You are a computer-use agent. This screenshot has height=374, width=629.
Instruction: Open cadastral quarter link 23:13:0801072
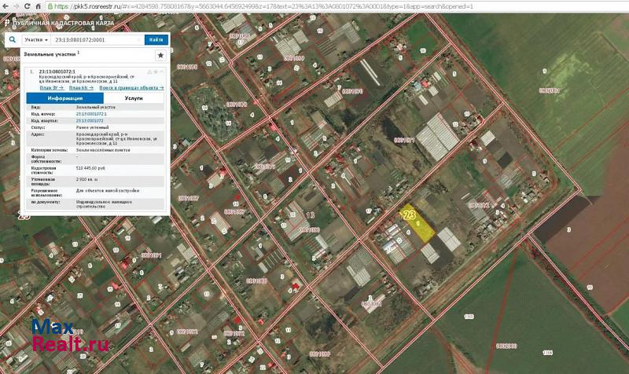coord(90,120)
